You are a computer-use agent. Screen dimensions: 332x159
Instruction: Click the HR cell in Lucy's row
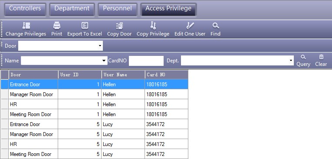33,144
